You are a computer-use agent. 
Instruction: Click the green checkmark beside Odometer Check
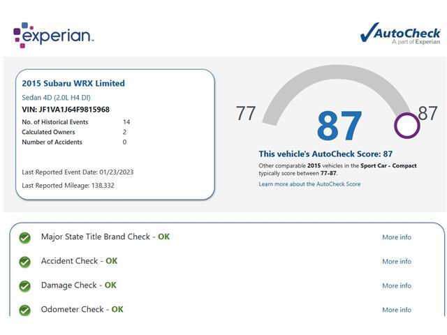25,310
